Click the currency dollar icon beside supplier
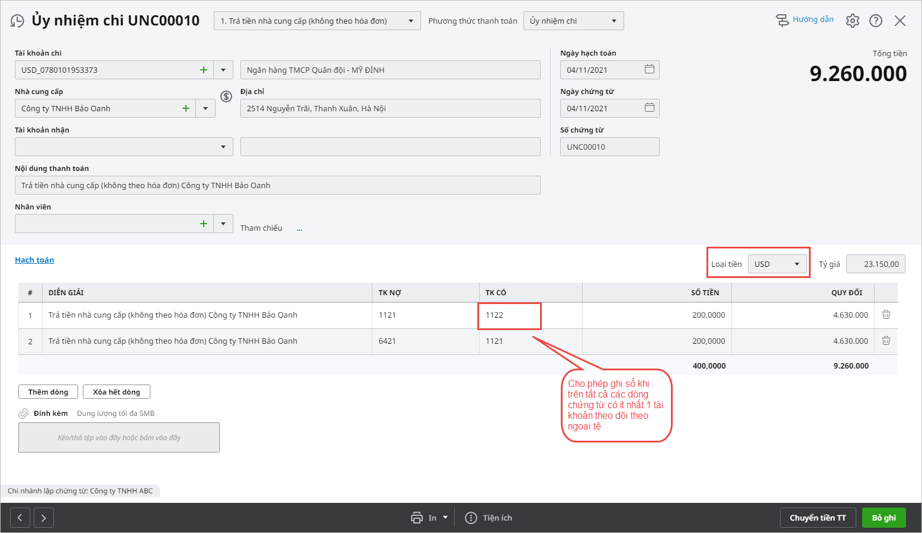The image size is (922, 533). [x=226, y=96]
